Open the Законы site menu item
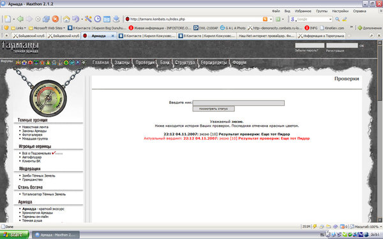This screenshot has height=239, width=383. point(122,62)
